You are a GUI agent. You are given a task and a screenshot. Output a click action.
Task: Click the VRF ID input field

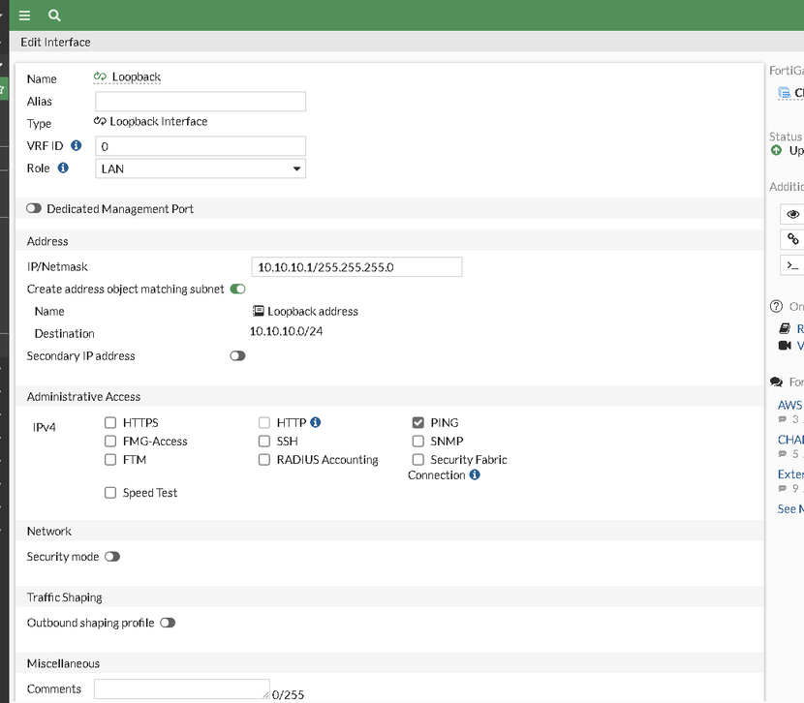pyautogui.click(x=201, y=146)
